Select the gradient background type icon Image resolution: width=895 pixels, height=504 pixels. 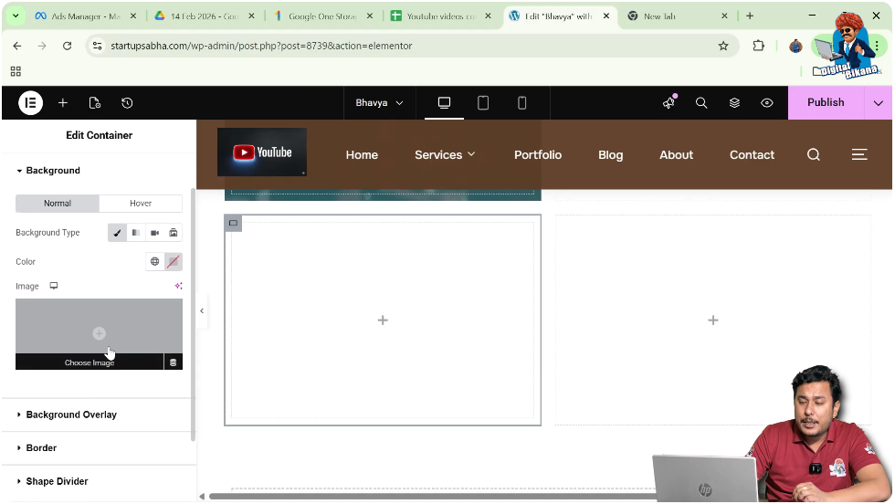pos(136,232)
